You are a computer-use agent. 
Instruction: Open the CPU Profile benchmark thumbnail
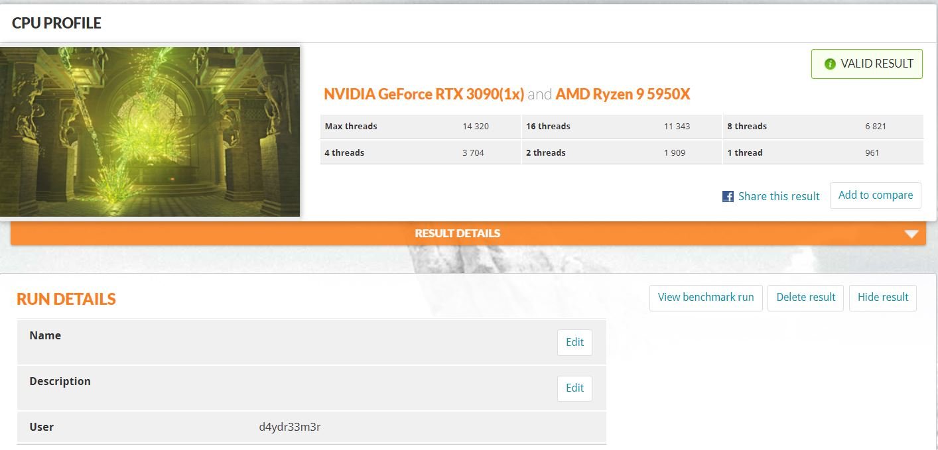pos(150,131)
